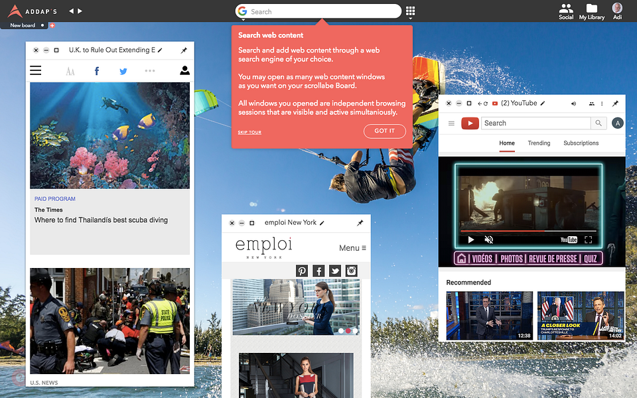The height and width of the screenshot is (398, 637).
Task: Open the emploi Menu
Action: [x=352, y=247]
